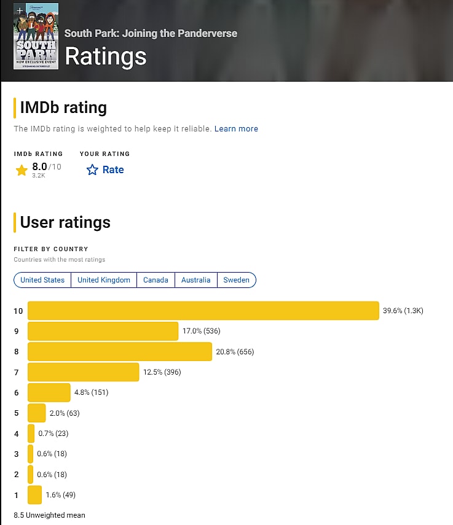Click the yellow IMDb rating star

coord(22,170)
